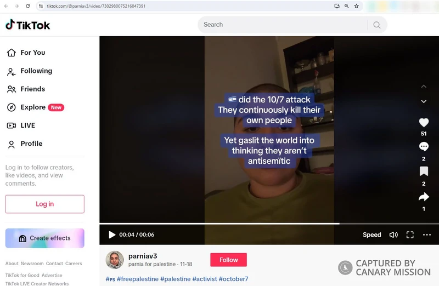The height and width of the screenshot is (286, 439).
Task: Open the #ps hashtag
Action: pyautogui.click(x=110, y=279)
